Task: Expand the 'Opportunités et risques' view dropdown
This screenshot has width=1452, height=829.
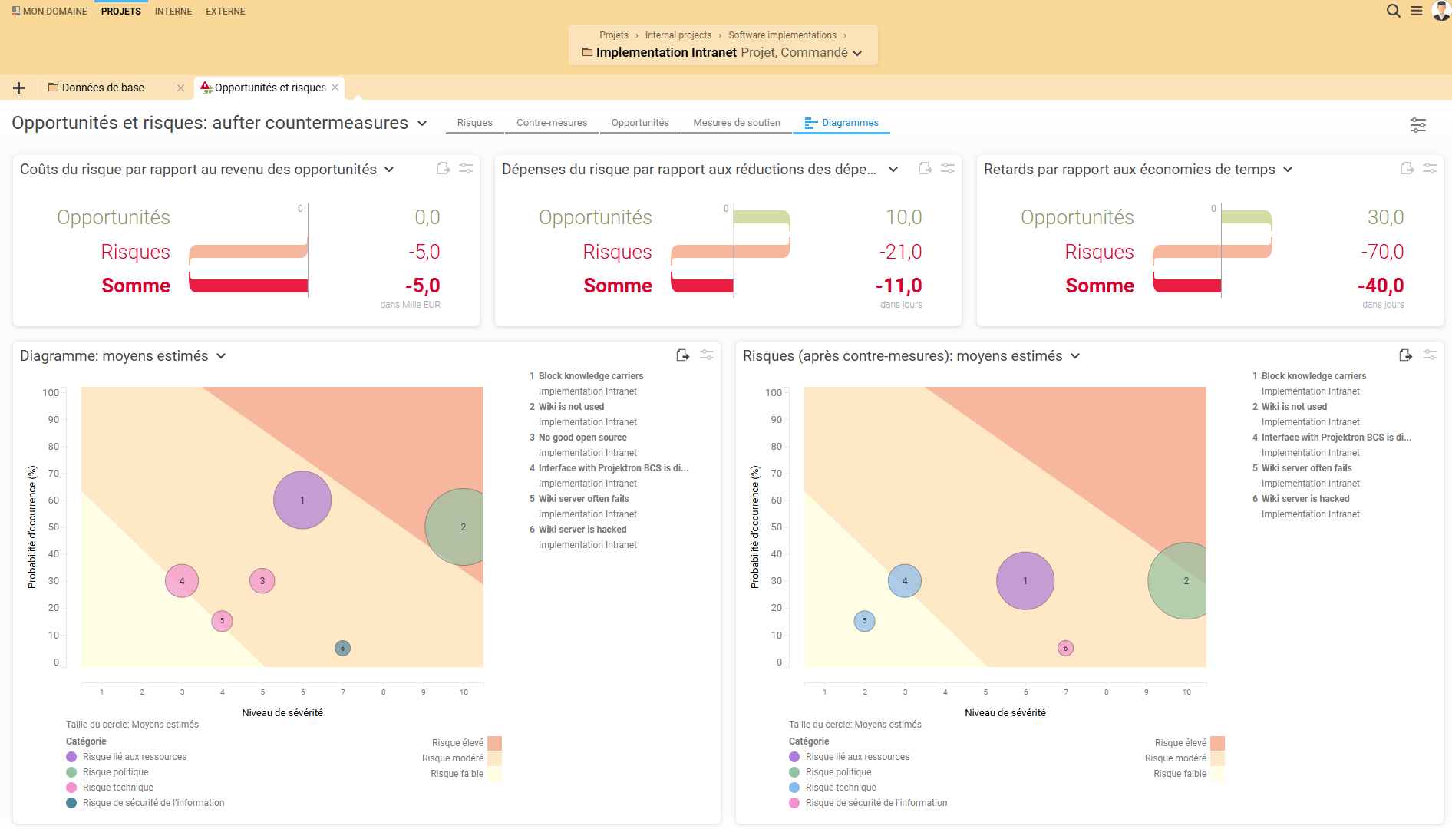Action: (x=422, y=124)
